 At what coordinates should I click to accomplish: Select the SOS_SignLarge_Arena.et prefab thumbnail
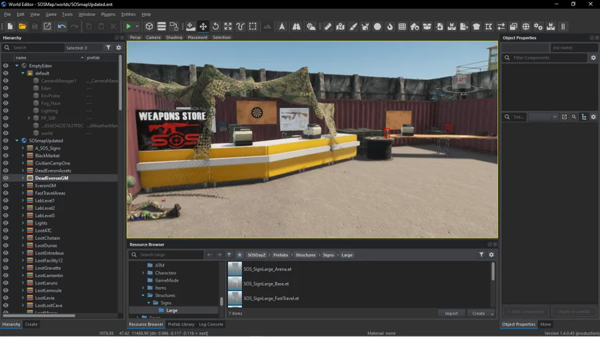click(x=235, y=269)
